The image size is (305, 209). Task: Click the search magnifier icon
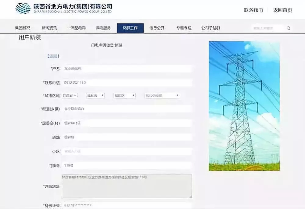(289, 28)
